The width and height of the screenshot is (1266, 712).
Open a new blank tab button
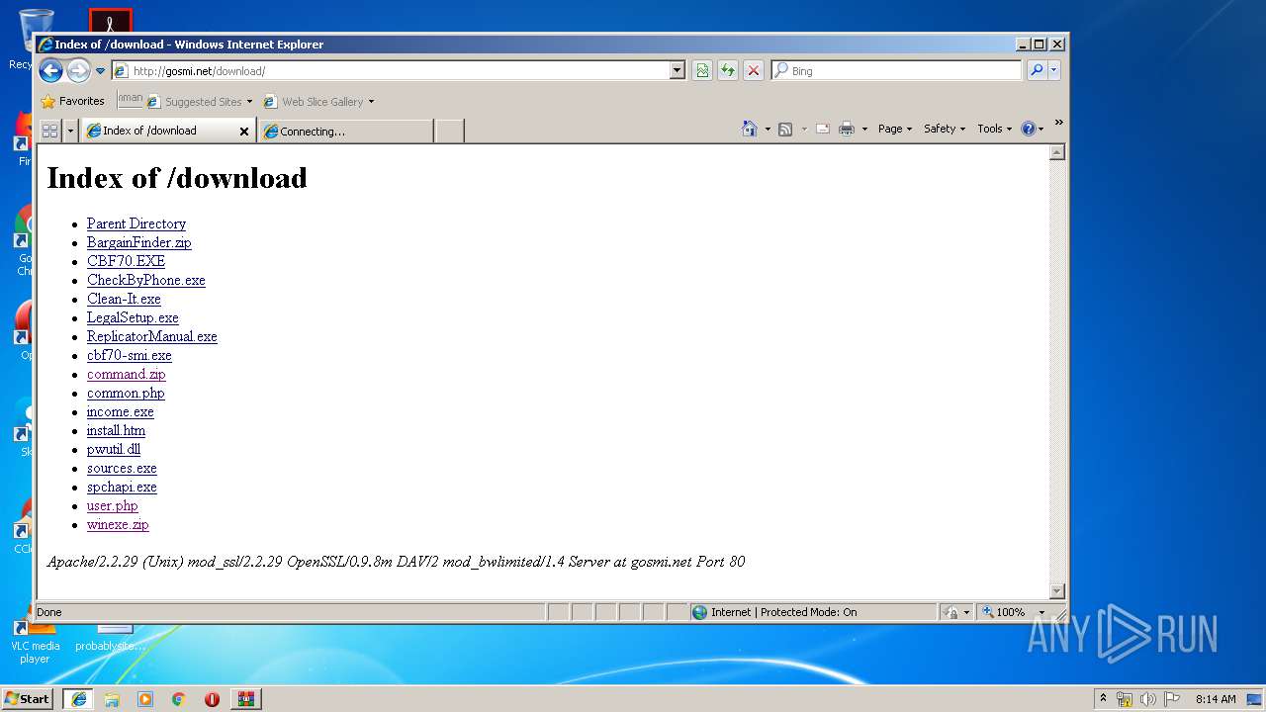pyautogui.click(x=450, y=131)
